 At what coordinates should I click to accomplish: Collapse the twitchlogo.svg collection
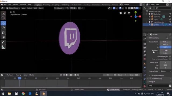point(147,22)
